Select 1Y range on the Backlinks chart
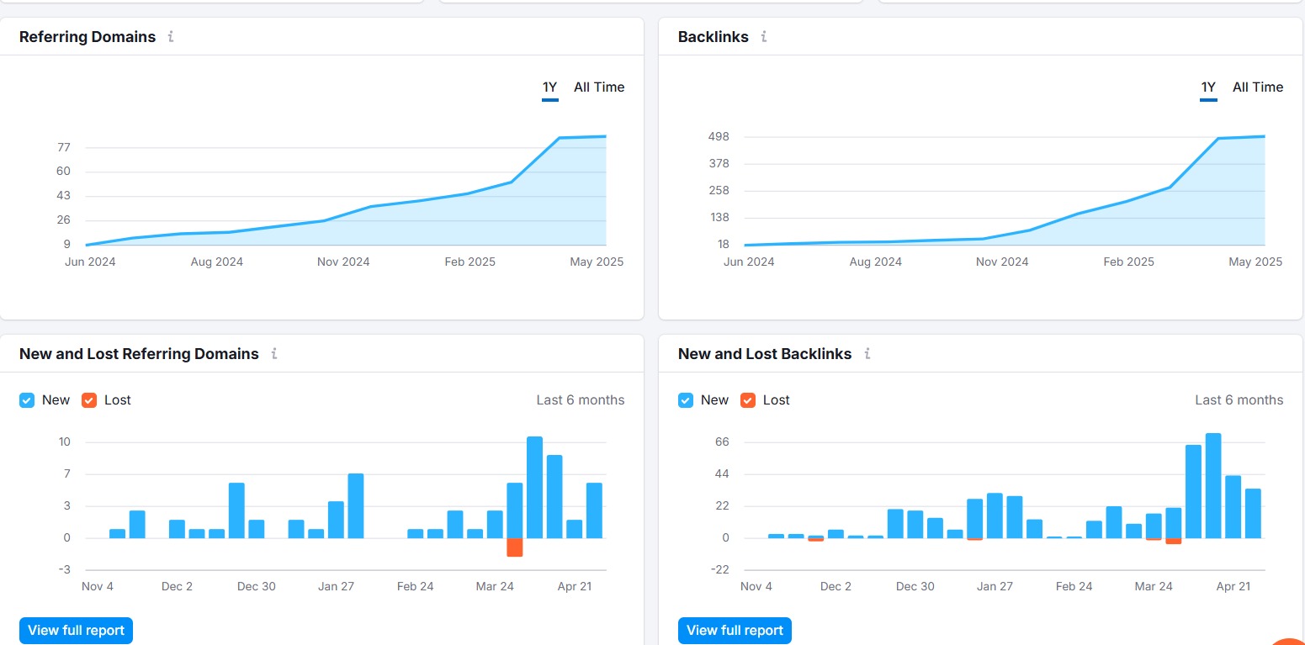This screenshot has height=645, width=1305. tap(1208, 87)
